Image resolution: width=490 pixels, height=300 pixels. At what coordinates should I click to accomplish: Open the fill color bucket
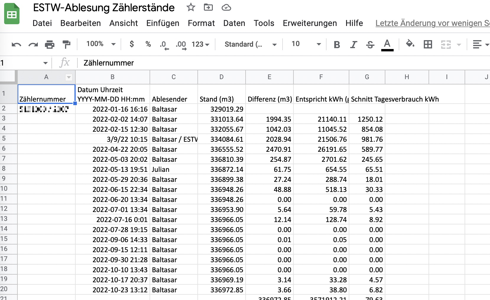pyautogui.click(x=410, y=44)
